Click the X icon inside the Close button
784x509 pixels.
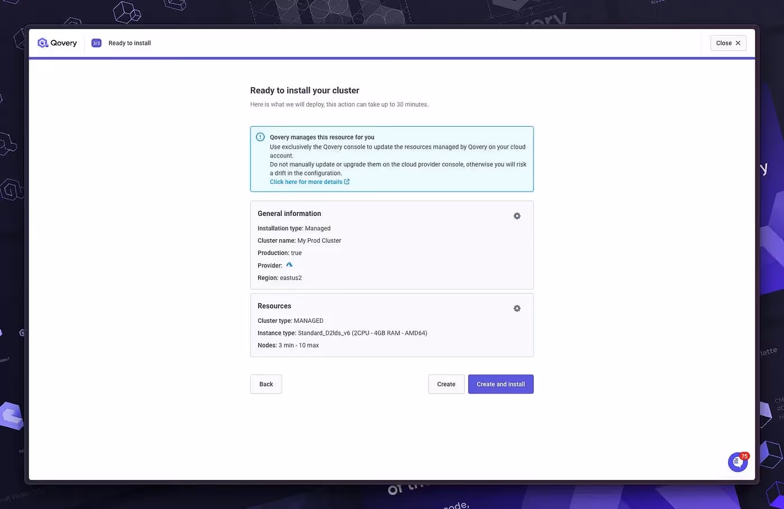coord(738,43)
